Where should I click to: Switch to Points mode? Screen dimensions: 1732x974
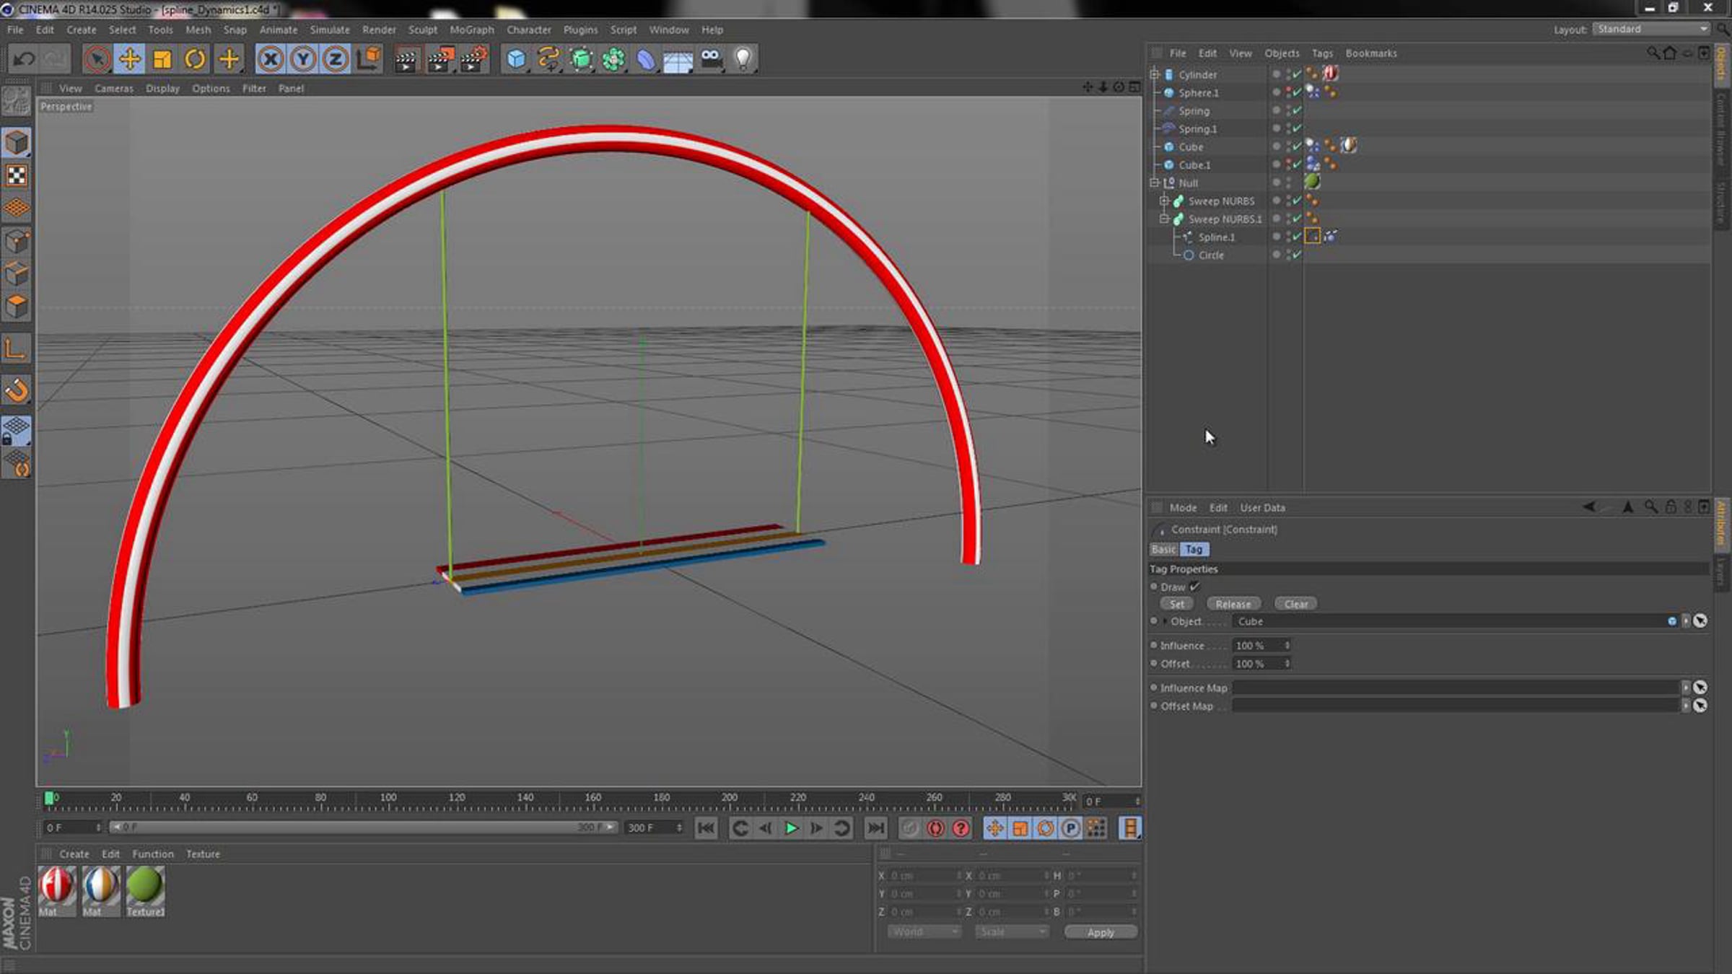pyautogui.click(x=17, y=241)
